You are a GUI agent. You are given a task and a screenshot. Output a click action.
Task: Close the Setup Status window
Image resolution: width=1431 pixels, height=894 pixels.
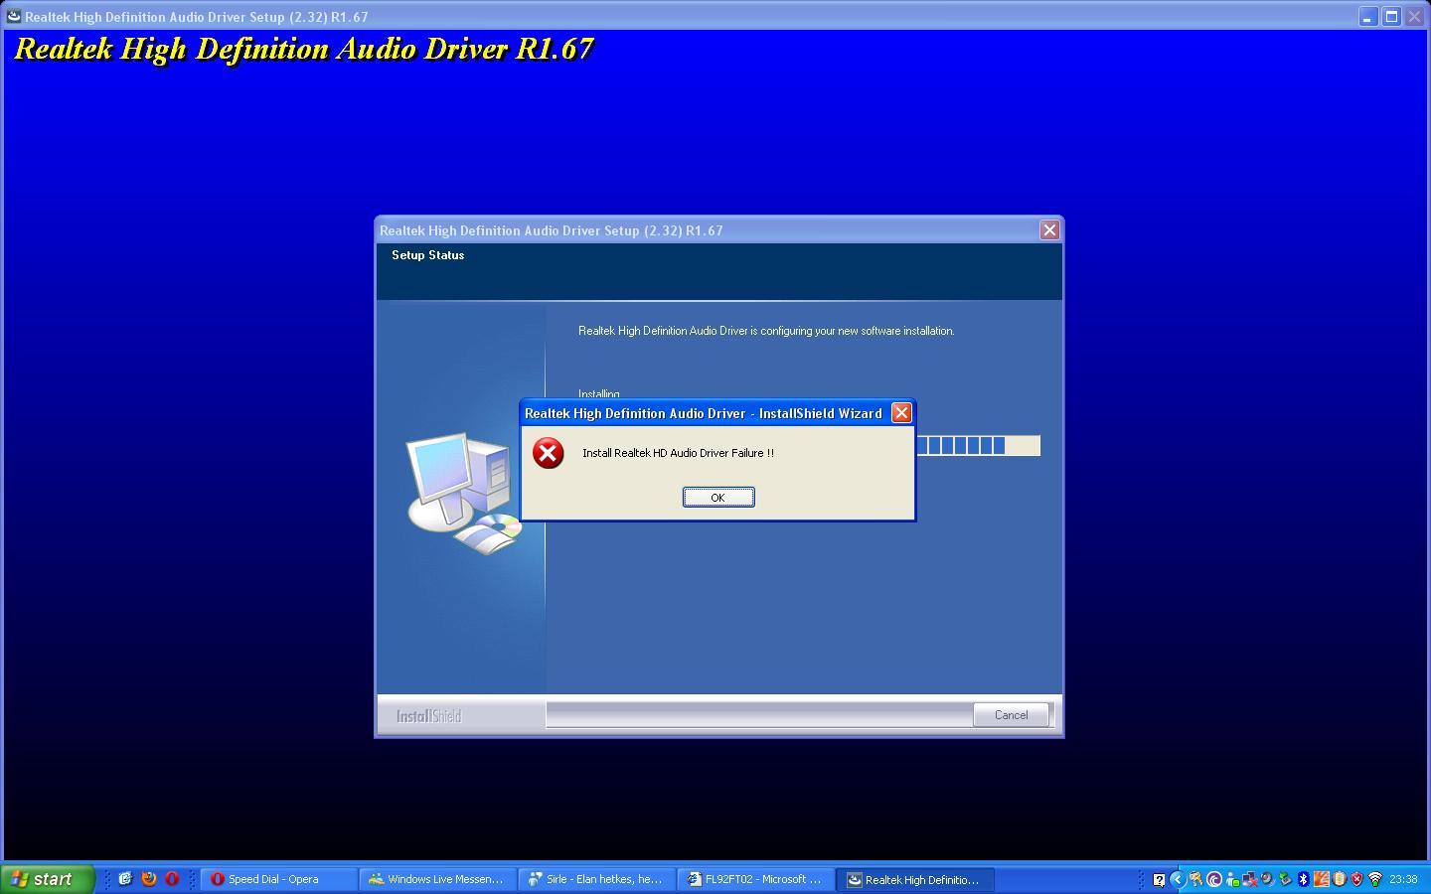click(1049, 230)
